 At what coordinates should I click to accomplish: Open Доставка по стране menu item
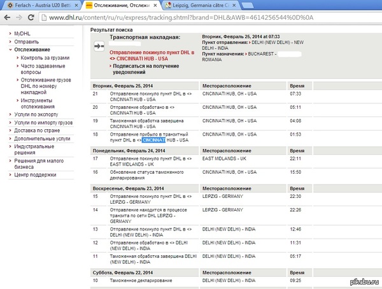tap(37, 130)
